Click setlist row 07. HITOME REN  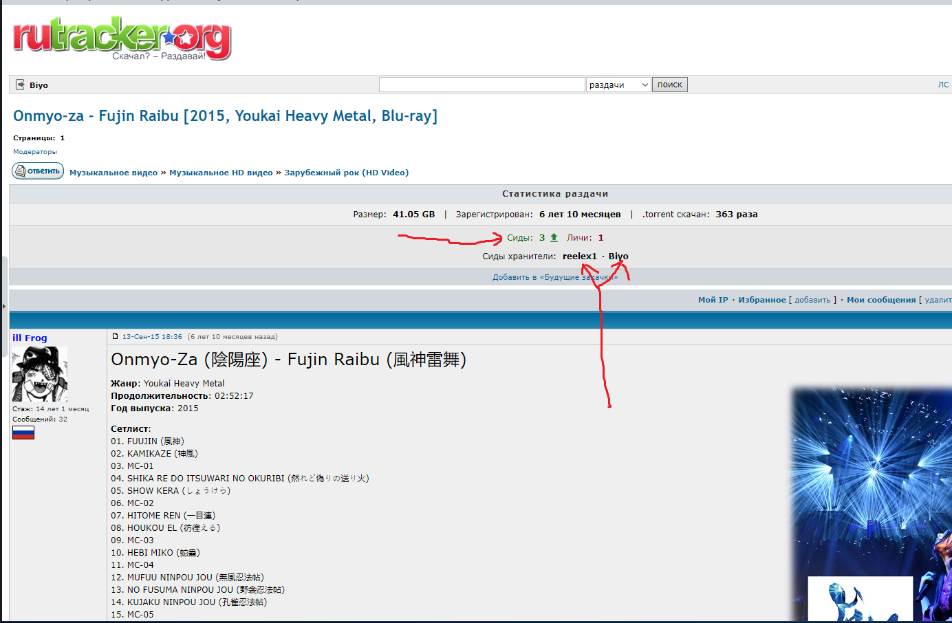point(163,516)
